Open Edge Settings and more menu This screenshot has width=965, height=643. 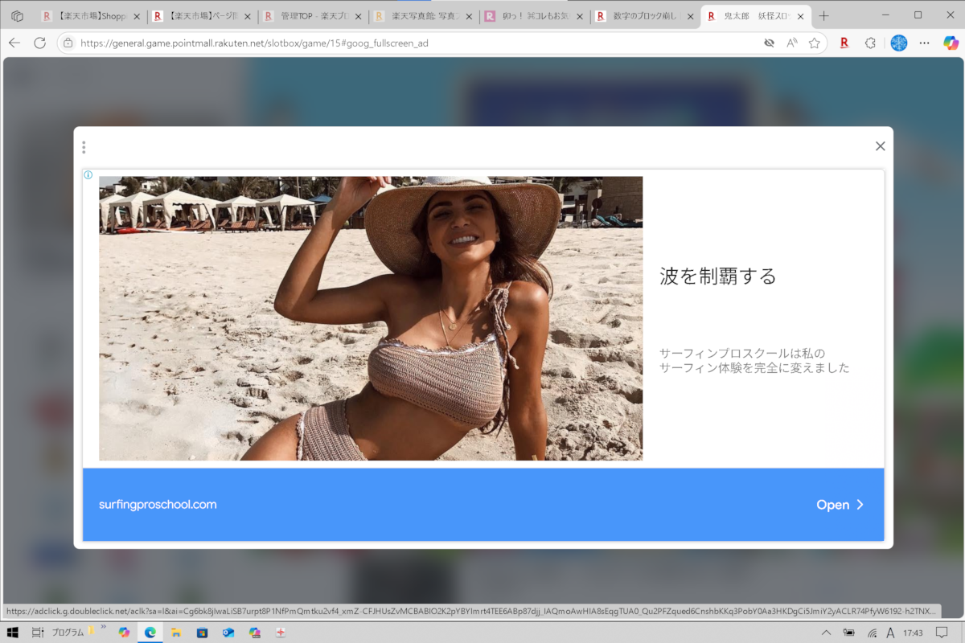click(x=924, y=43)
